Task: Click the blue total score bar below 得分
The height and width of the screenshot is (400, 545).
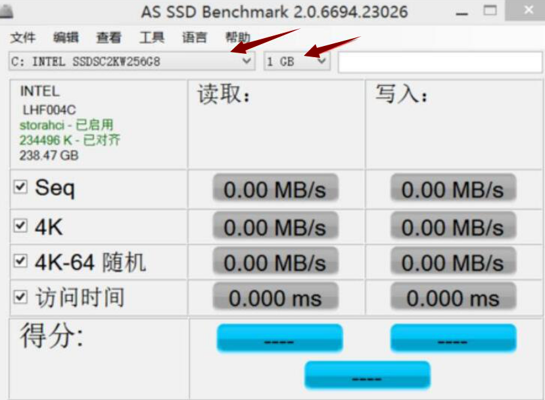Action: 366,374
